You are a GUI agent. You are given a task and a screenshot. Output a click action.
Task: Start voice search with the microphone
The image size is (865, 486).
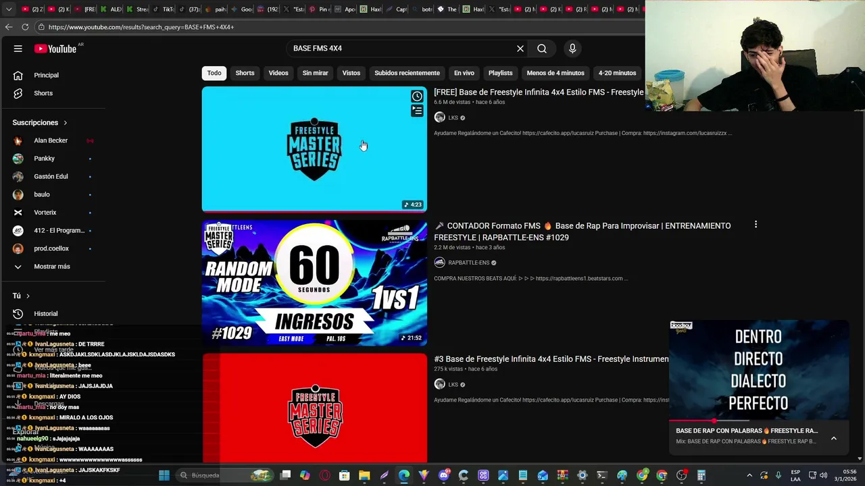pyautogui.click(x=572, y=49)
